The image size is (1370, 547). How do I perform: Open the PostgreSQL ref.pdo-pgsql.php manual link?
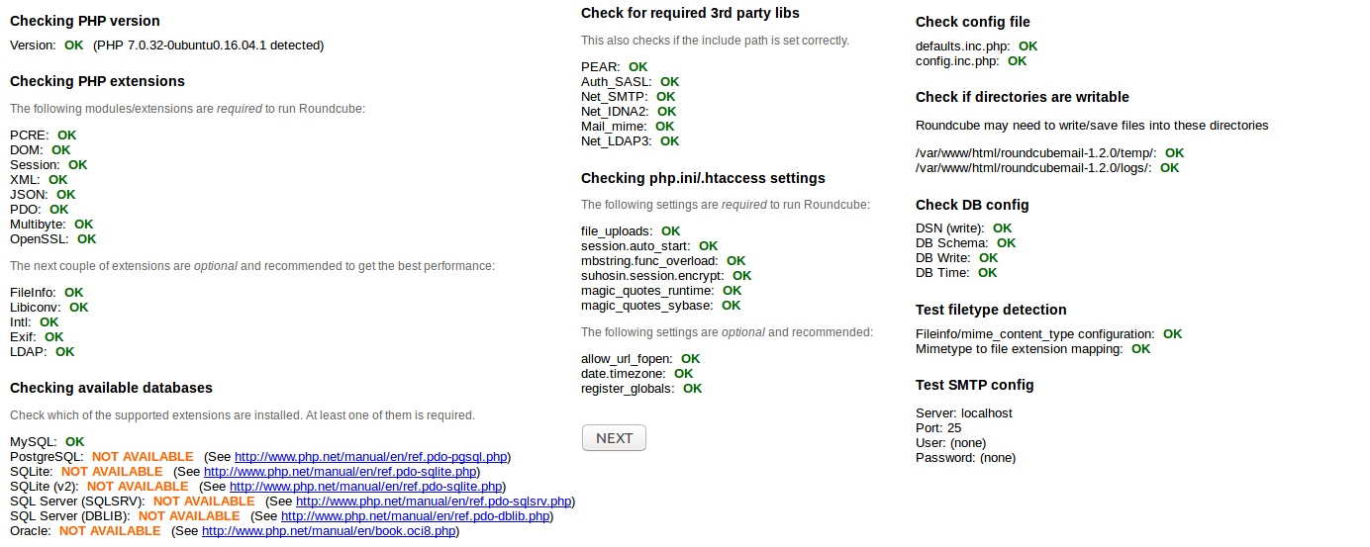point(371,457)
